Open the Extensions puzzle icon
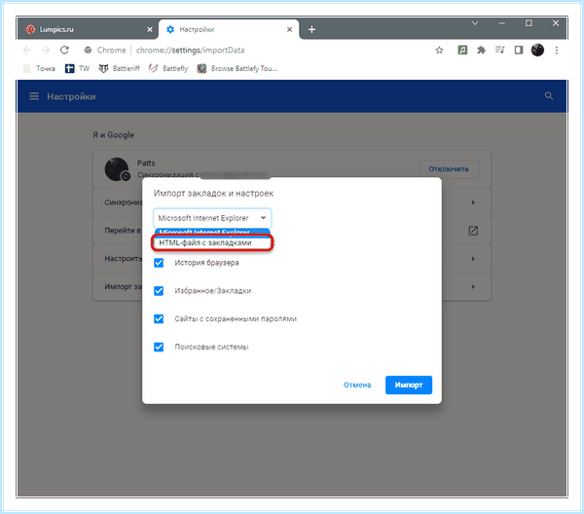This screenshot has width=584, height=514. (481, 50)
